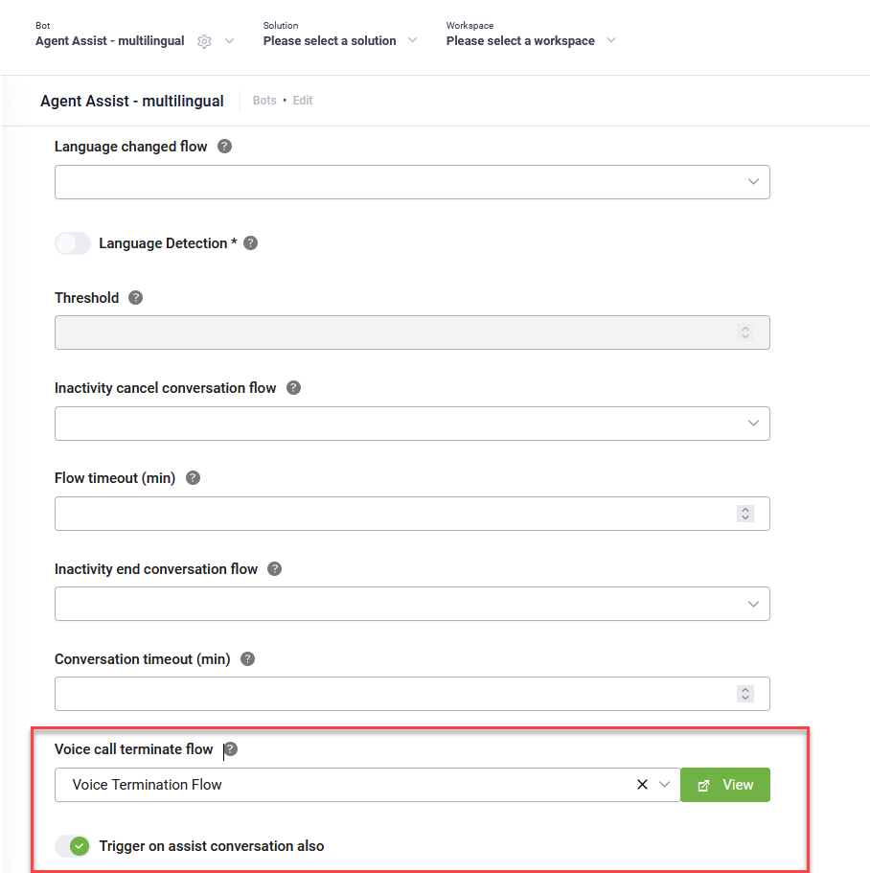Toggle Language Detection switch
Viewport: 870px width, 873px height.
[x=73, y=243]
